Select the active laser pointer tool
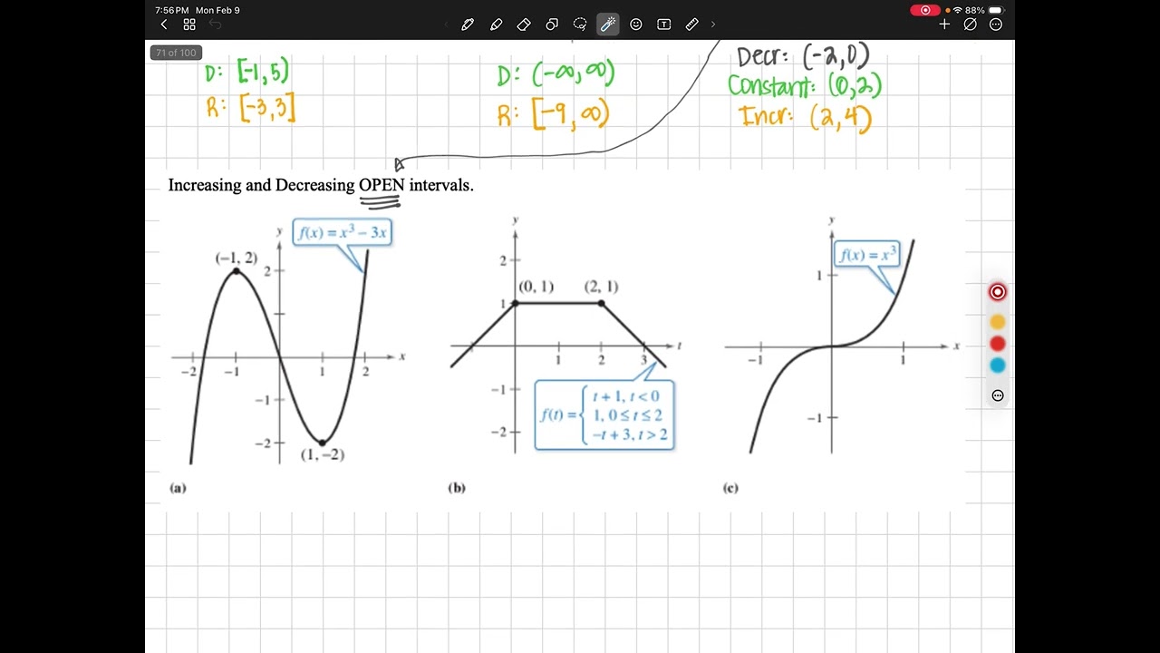Image resolution: width=1160 pixels, height=653 pixels. [608, 24]
